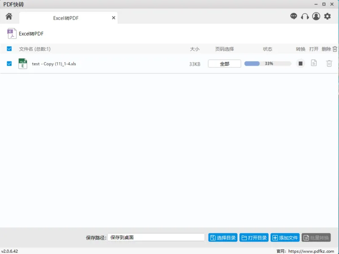
Task: Open settings gear icon
Action: click(327, 16)
